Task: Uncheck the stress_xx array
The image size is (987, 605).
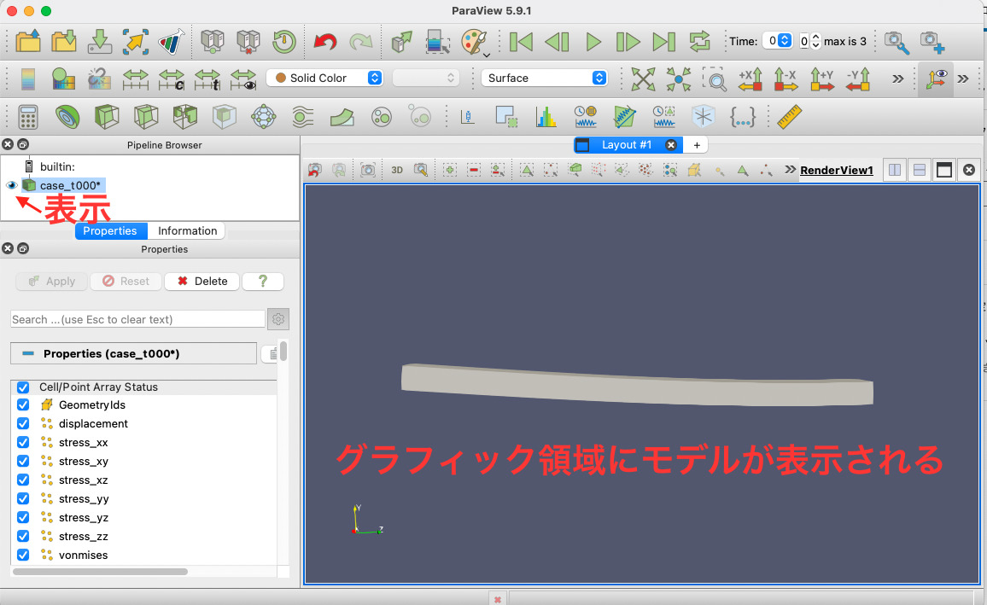Action: [x=22, y=442]
